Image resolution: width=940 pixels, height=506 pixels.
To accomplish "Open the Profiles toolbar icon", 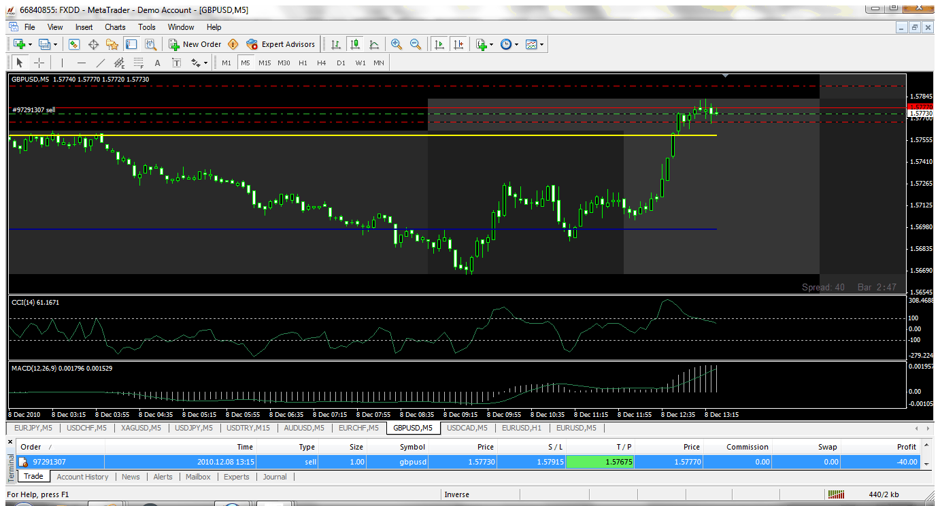I will [45, 44].
